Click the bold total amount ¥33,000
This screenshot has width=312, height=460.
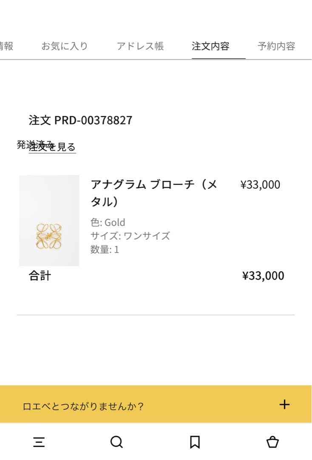point(263,276)
